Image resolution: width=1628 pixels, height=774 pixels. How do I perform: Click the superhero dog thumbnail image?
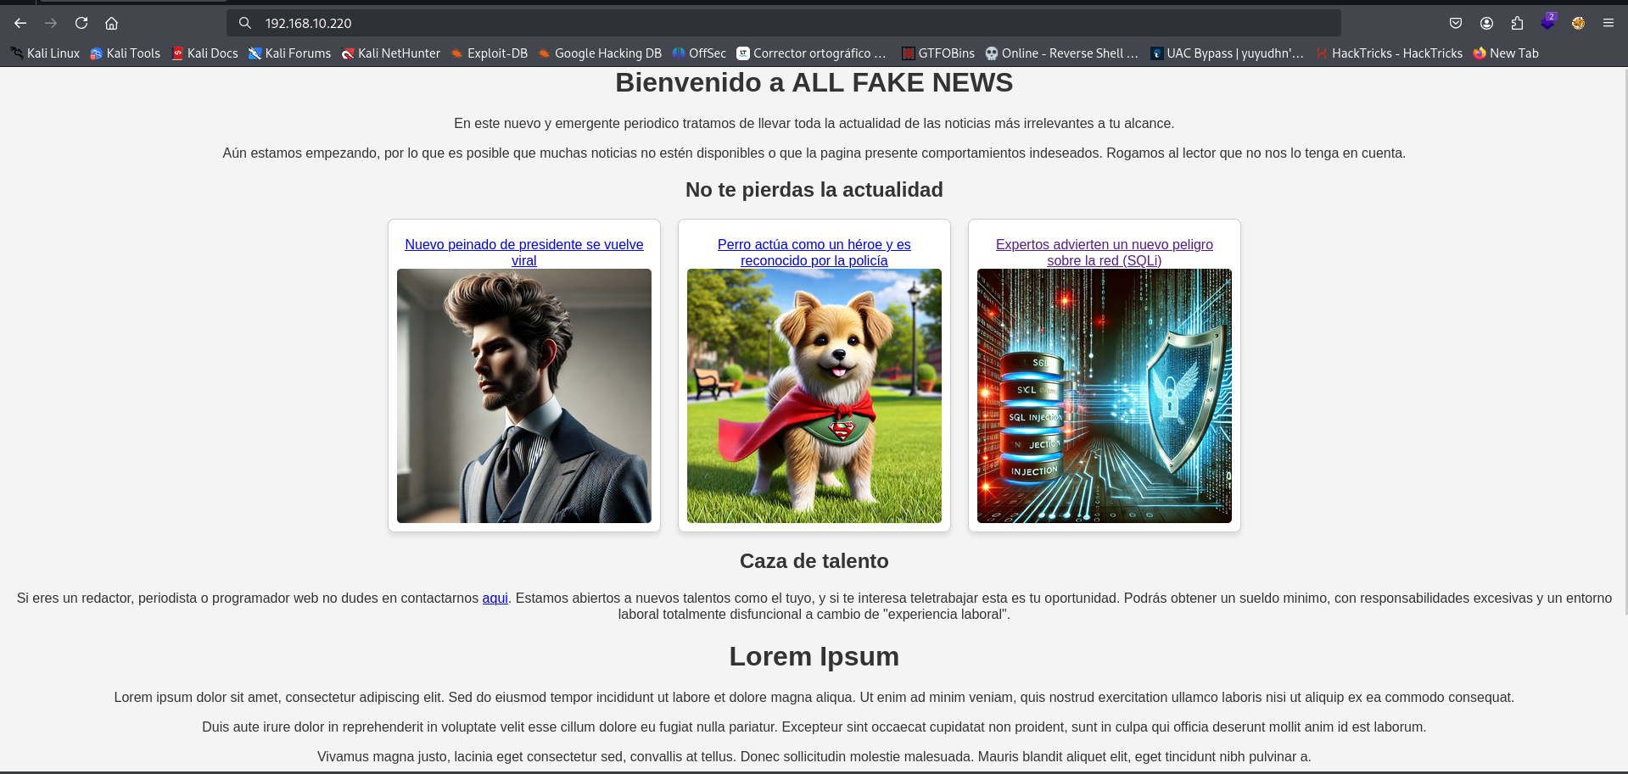[814, 396]
